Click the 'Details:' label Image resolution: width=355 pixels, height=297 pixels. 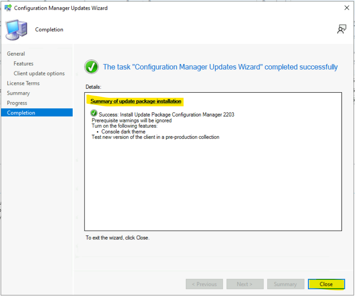pos(93,87)
